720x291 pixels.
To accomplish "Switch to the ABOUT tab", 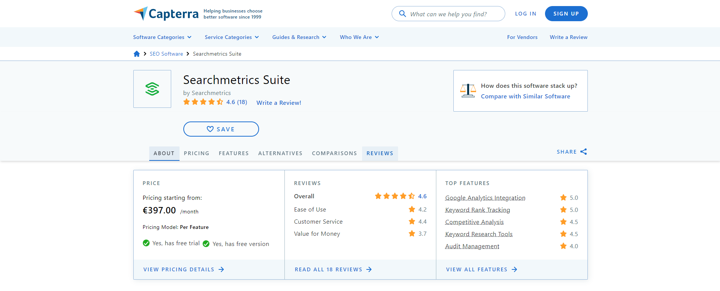I will (x=164, y=153).
